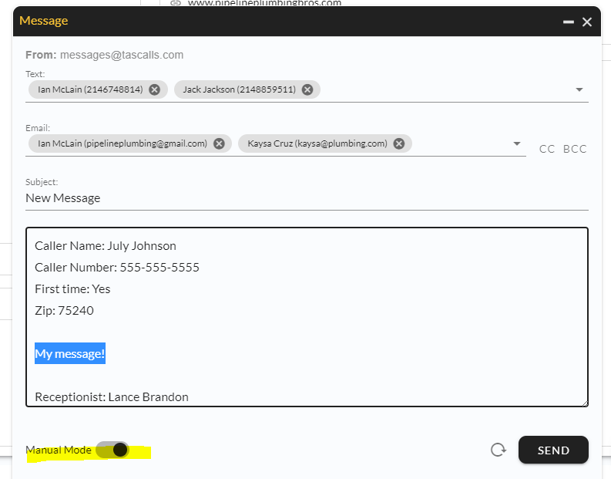
Task: Click the Caller Number: 555-555-5555 line
Action: coord(117,267)
